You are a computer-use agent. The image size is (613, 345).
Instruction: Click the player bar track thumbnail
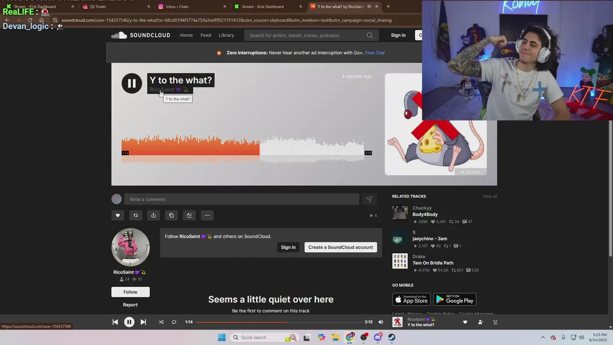click(397, 322)
